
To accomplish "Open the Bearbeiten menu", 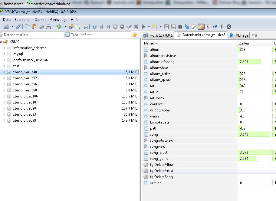I will tap(23, 20).
